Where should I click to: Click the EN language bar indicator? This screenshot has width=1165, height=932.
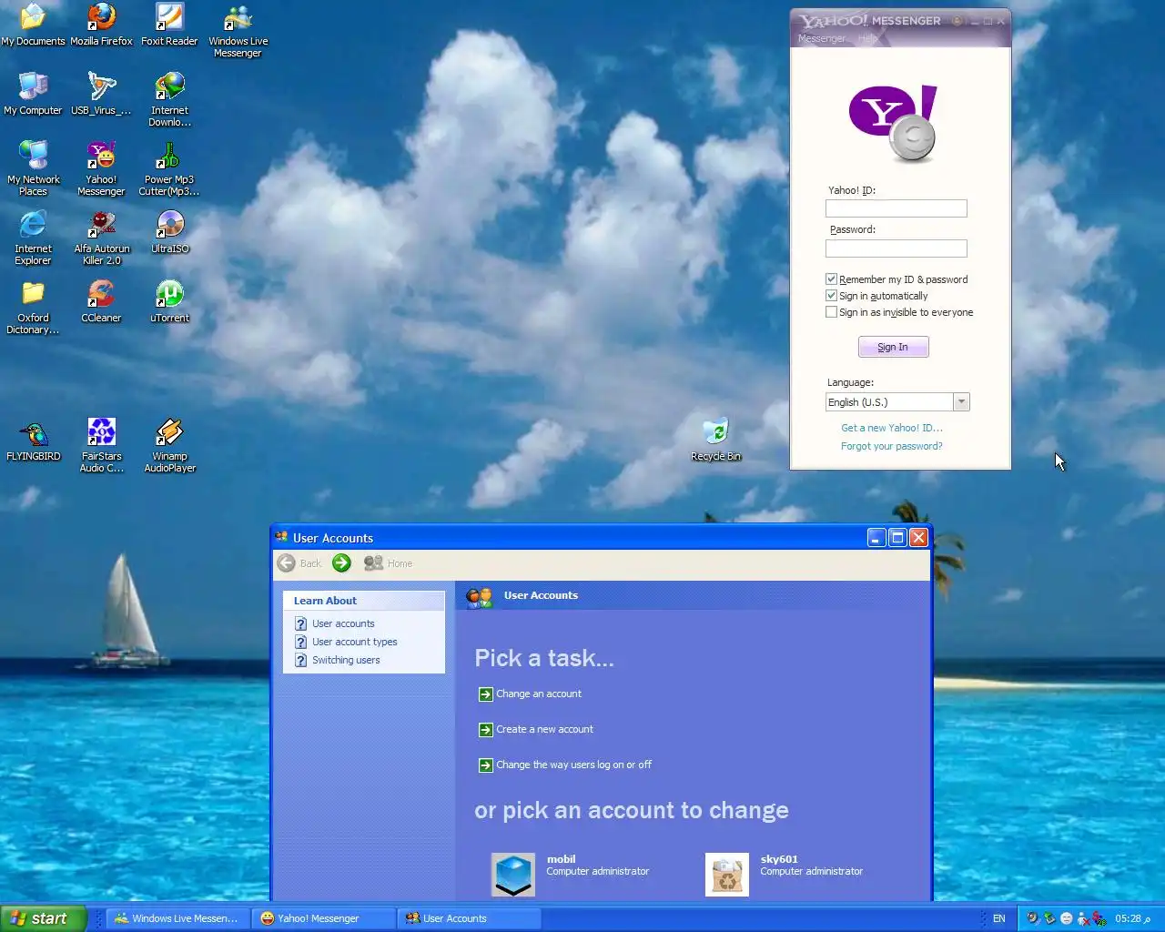point(998,918)
